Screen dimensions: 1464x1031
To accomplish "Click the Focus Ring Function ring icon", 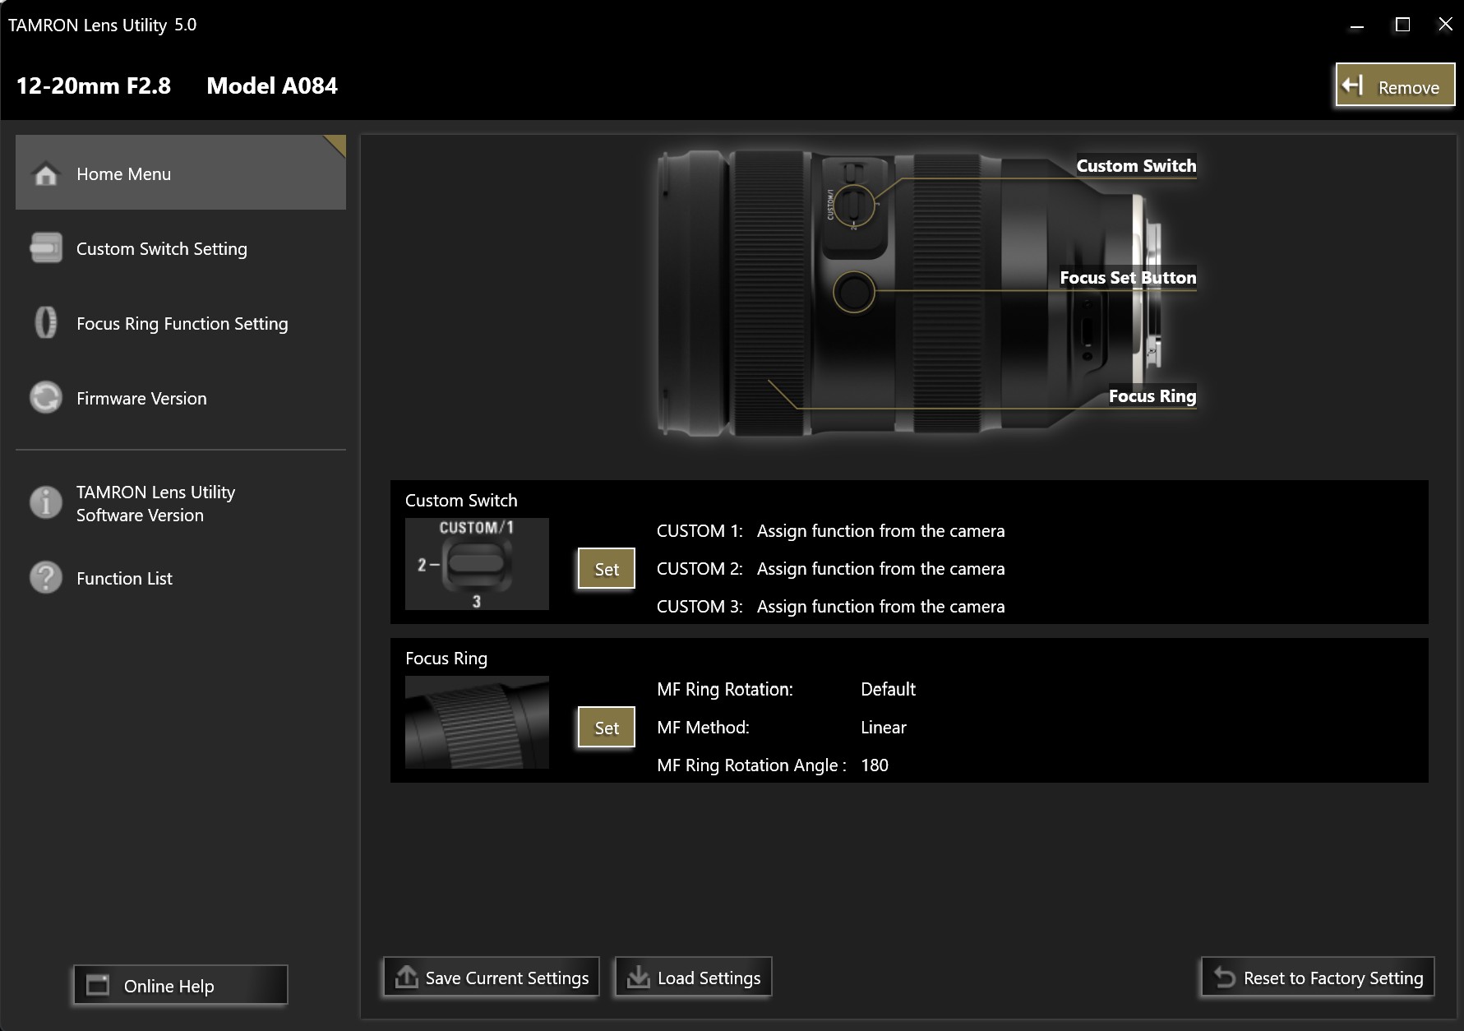I will point(46,322).
